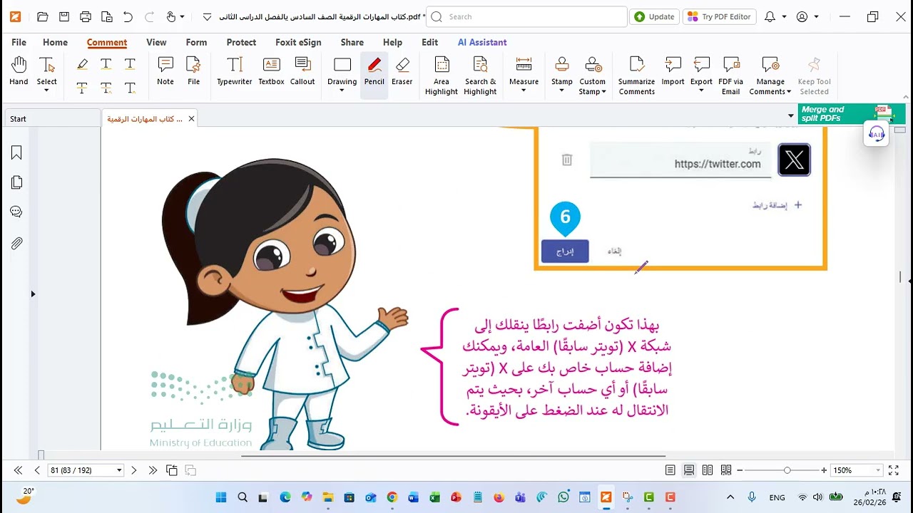This screenshot has width=913, height=513.
Task: Open the Pages thumbnail side panel
Action: pos(16,182)
